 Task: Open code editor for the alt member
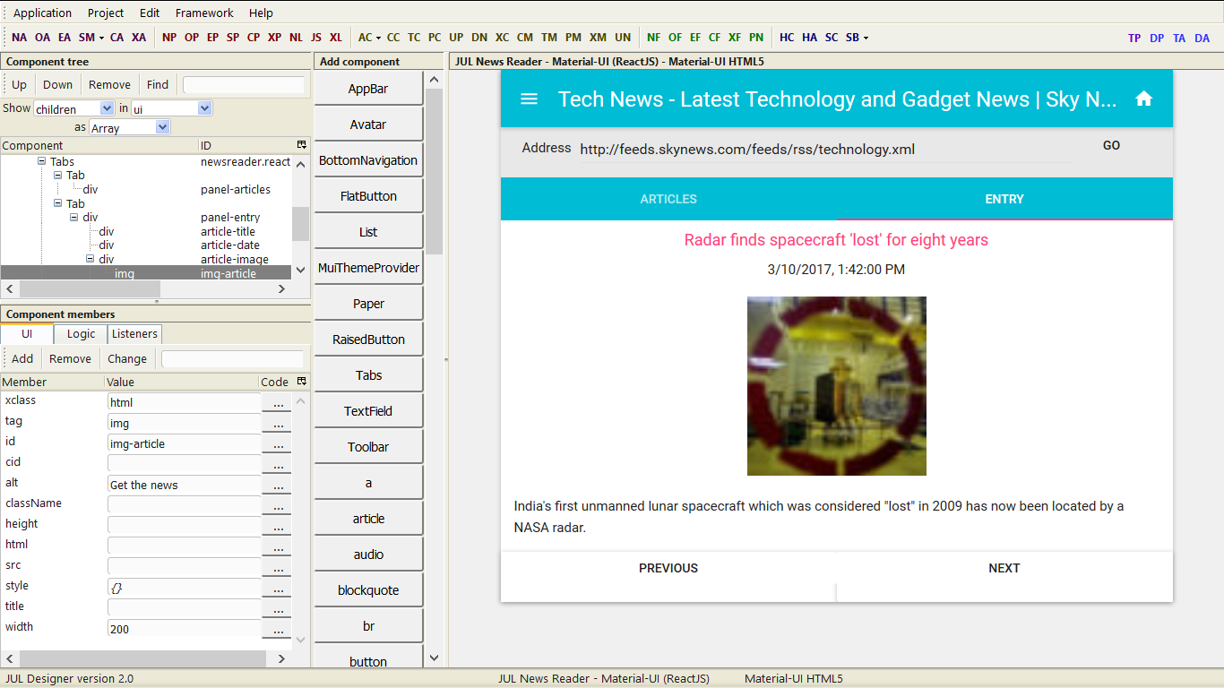click(x=278, y=486)
